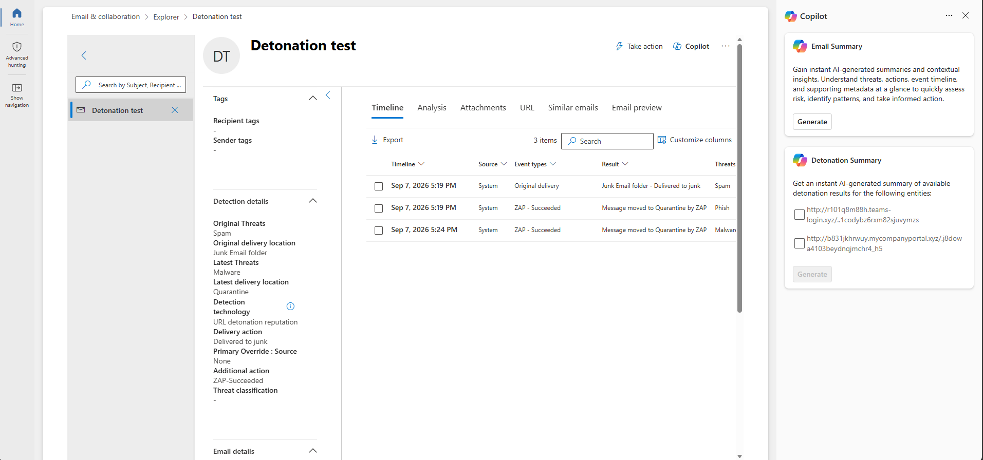Click Email Summary card Copilot icon

[x=800, y=46]
